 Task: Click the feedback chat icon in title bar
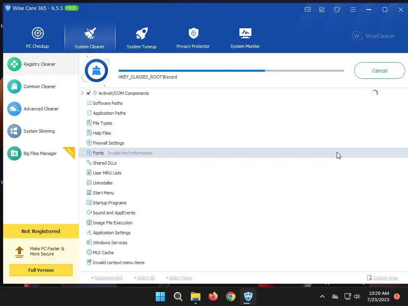[x=307, y=10]
